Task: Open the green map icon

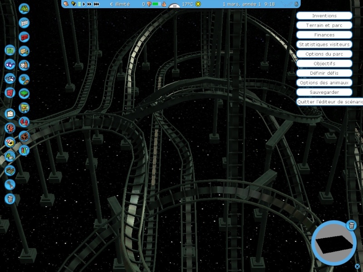Action: tap(10, 50)
